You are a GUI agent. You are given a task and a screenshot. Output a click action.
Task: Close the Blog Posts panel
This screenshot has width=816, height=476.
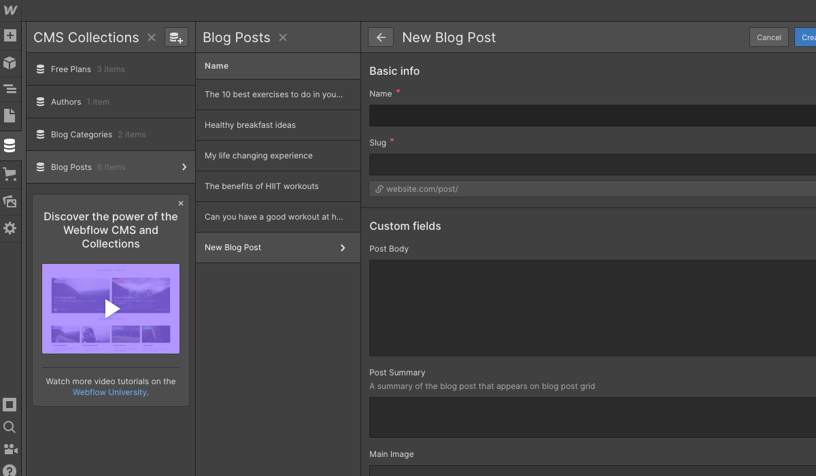click(x=283, y=37)
